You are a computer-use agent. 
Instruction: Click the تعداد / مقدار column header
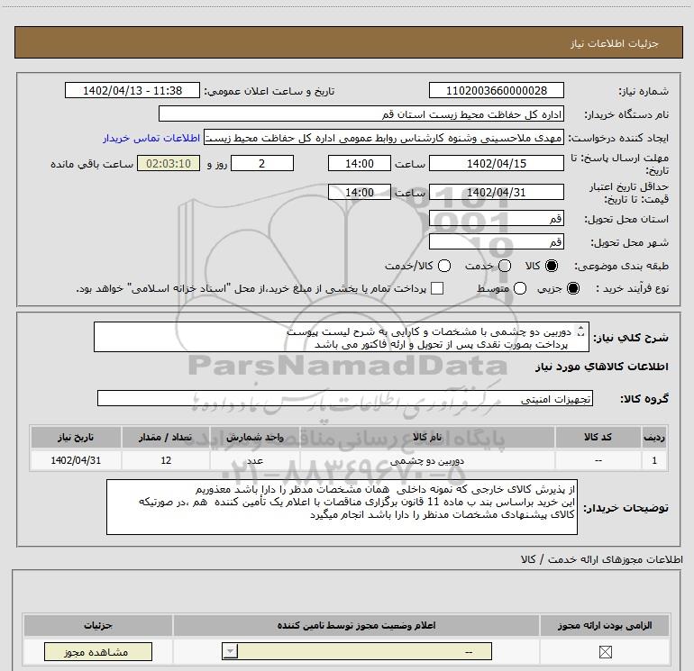(166, 437)
